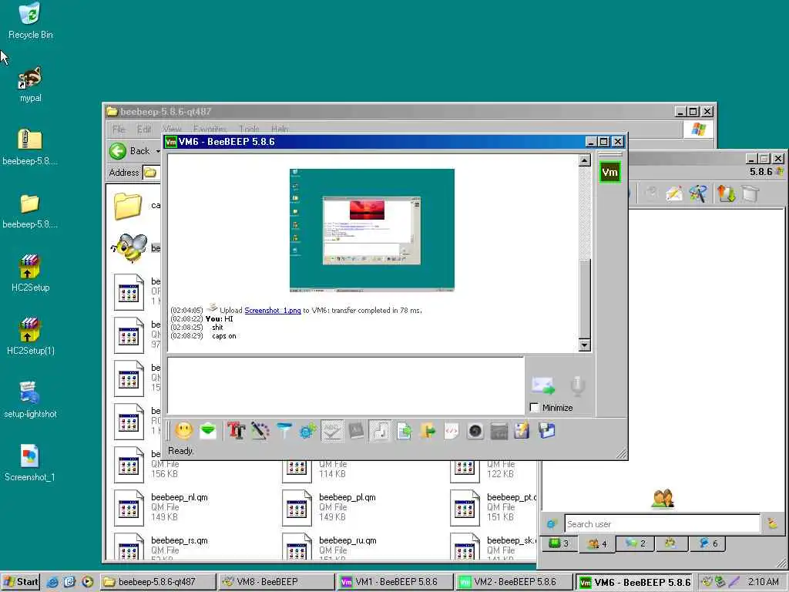Click the folder with green arrow icon
Viewport: 789px width, 592px height.
click(428, 431)
